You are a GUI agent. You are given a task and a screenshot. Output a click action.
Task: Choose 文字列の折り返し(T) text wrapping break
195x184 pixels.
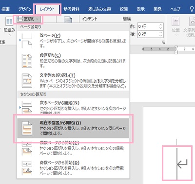[x=73, y=81]
